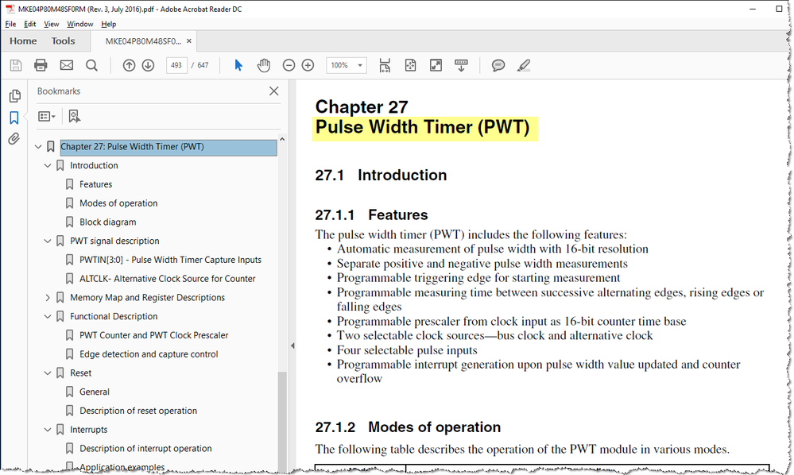Open the Help menu
Image resolution: width=794 pixels, height=475 pixels.
pyautogui.click(x=108, y=24)
